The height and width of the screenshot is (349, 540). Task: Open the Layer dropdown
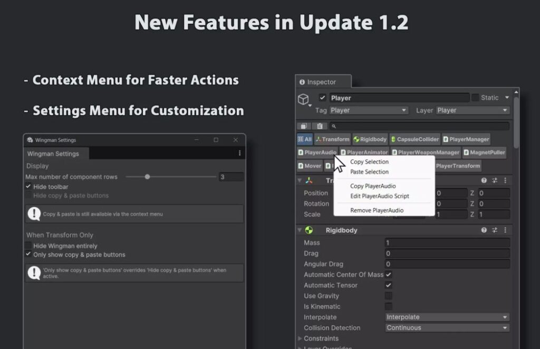[x=472, y=110]
